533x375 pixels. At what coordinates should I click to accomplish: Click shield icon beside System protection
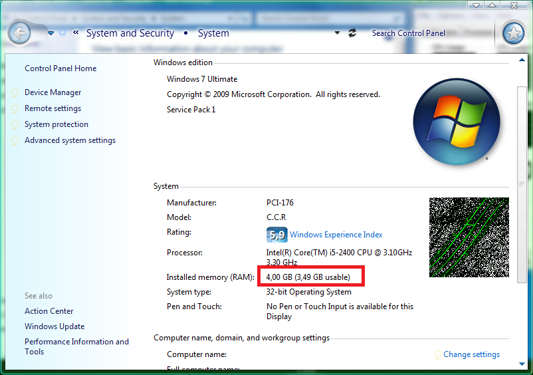(x=15, y=124)
